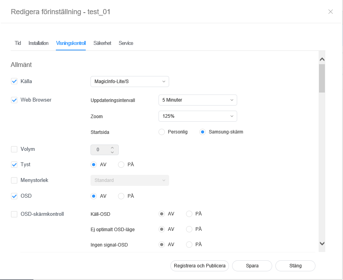The image size is (343, 280).
Task: Click the vertical scrollbar thumb
Action: point(322,78)
